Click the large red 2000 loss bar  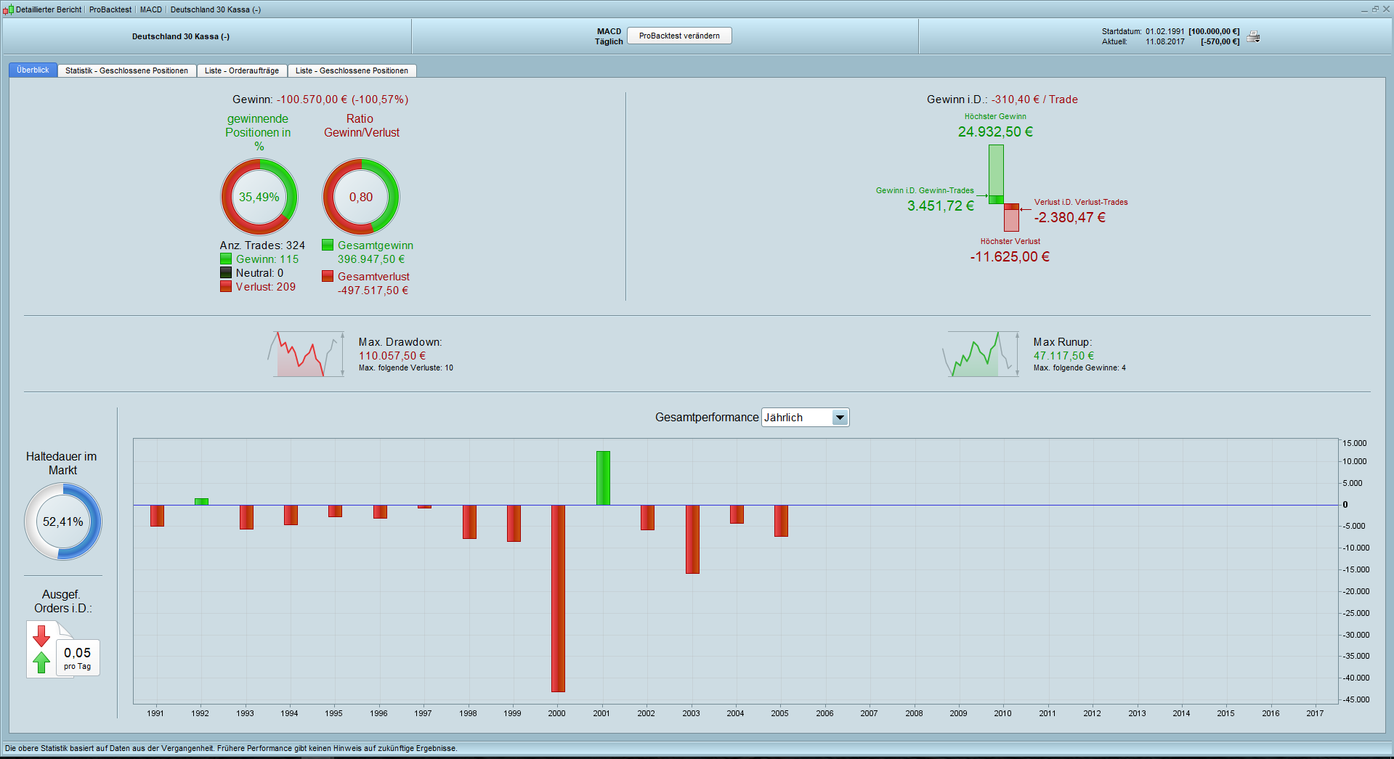558,597
